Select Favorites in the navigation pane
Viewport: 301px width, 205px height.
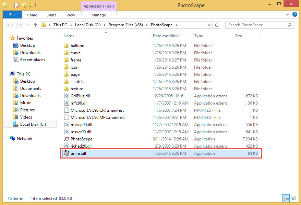[x=25, y=38]
